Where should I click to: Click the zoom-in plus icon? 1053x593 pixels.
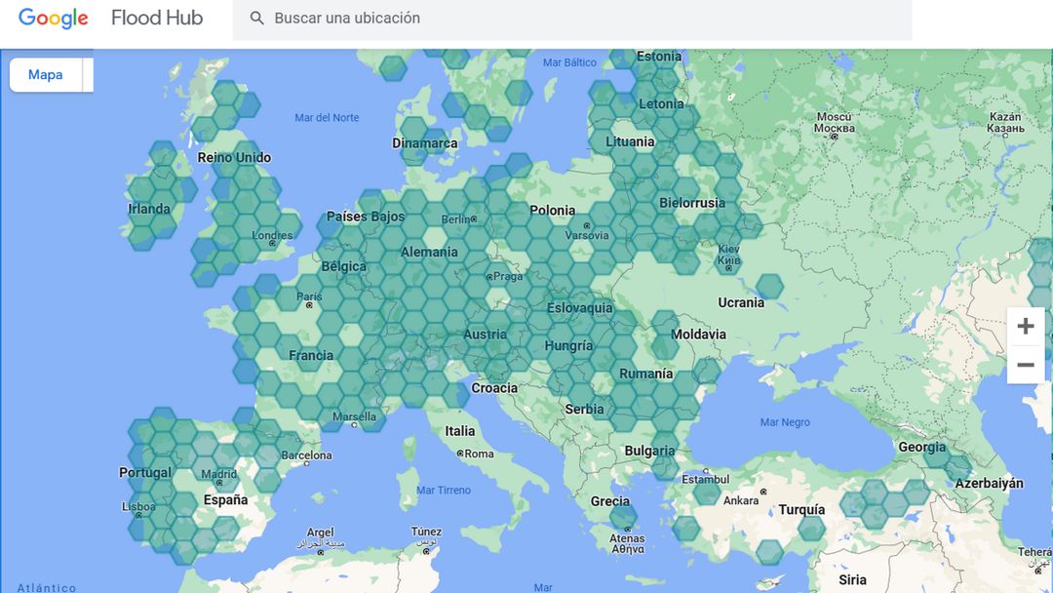point(1026,326)
